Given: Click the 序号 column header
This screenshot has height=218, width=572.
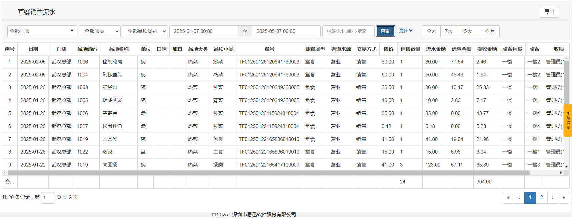Looking at the screenshot, I should pyautogui.click(x=10, y=49).
